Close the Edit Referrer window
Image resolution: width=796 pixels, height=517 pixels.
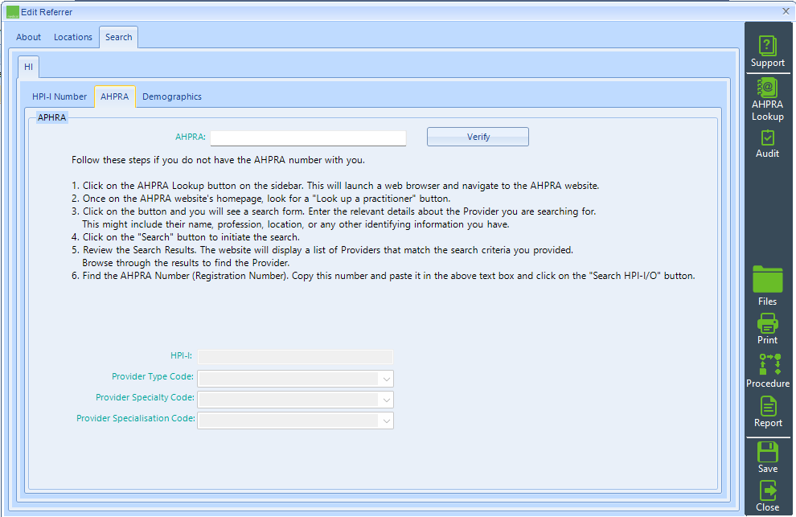pyautogui.click(x=786, y=11)
